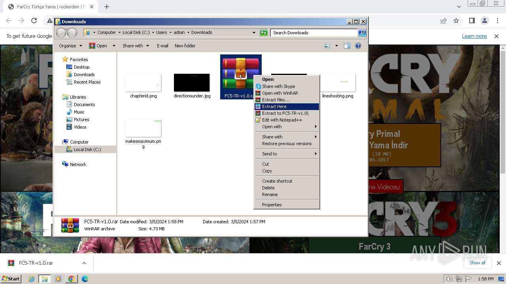
Task: Select Libraries in navigation pane
Action: (x=78, y=97)
